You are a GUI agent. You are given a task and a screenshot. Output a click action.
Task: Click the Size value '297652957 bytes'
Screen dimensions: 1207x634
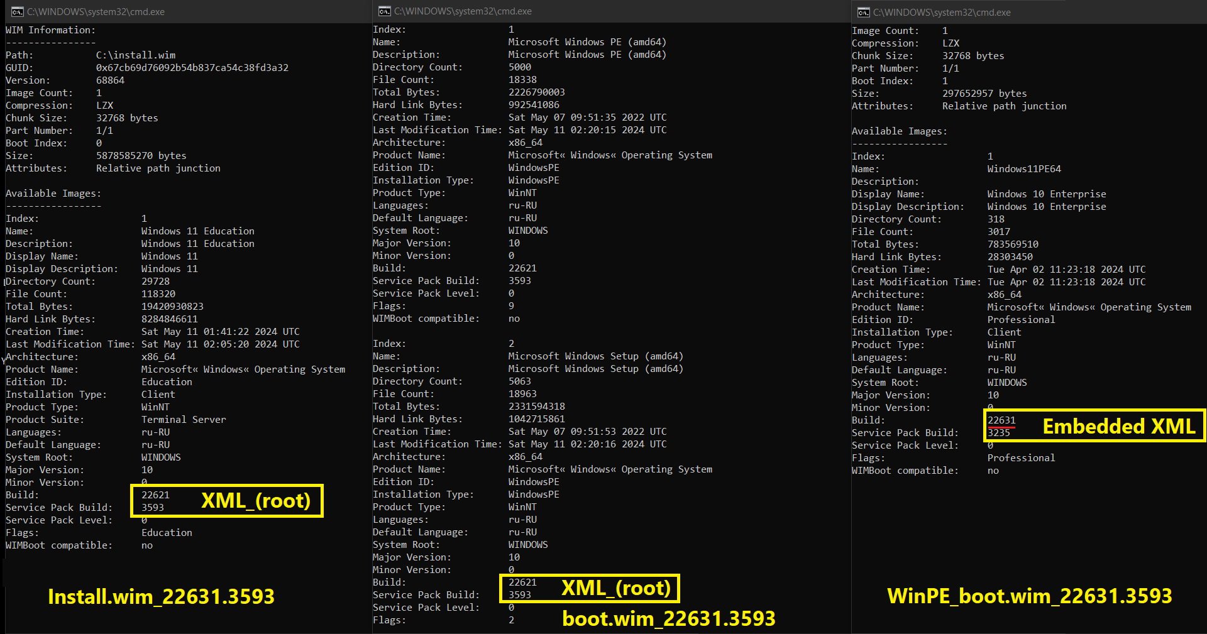click(984, 94)
